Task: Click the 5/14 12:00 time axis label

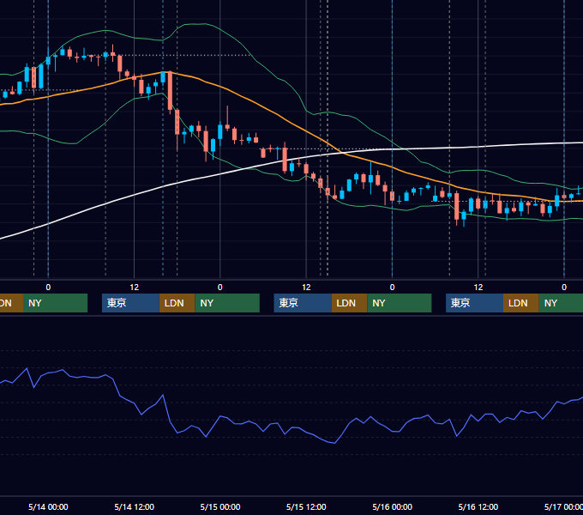Action: [x=135, y=506]
